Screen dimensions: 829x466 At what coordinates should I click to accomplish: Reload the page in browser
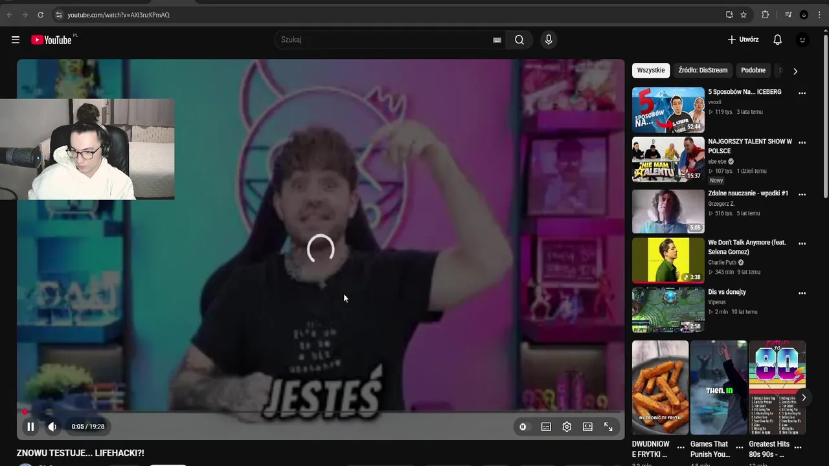(41, 15)
